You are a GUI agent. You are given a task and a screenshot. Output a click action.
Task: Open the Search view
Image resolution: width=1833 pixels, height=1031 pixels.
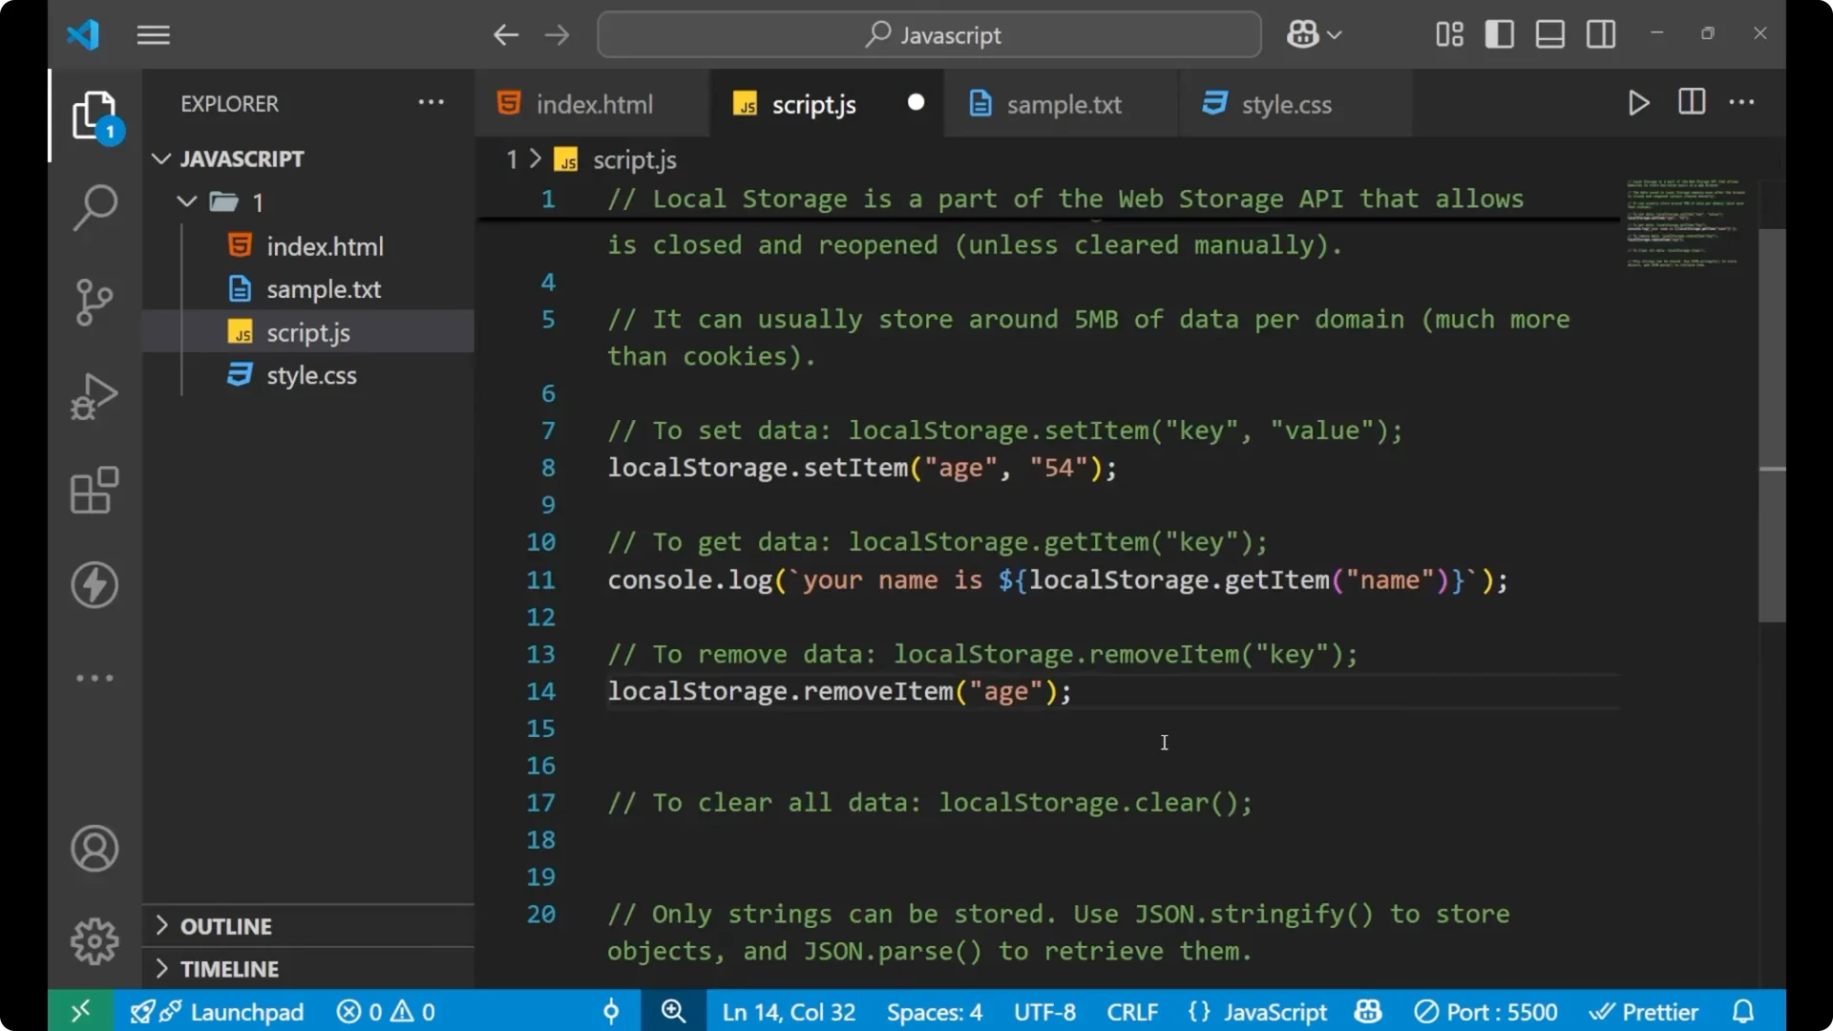[x=94, y=207]
